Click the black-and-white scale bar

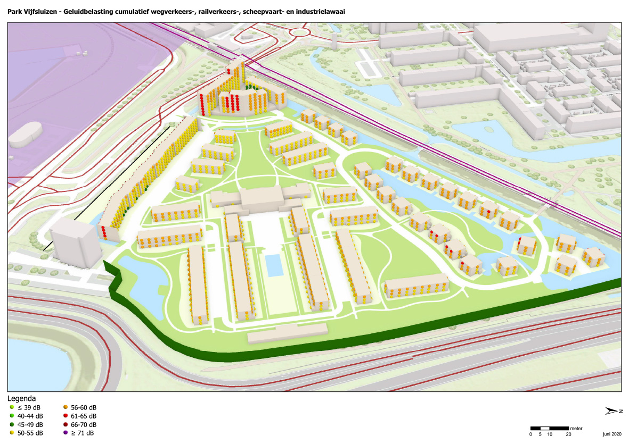pos(549,428)
